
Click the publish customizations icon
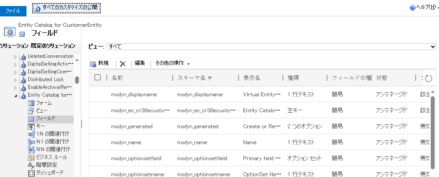[x=37, y=8]
